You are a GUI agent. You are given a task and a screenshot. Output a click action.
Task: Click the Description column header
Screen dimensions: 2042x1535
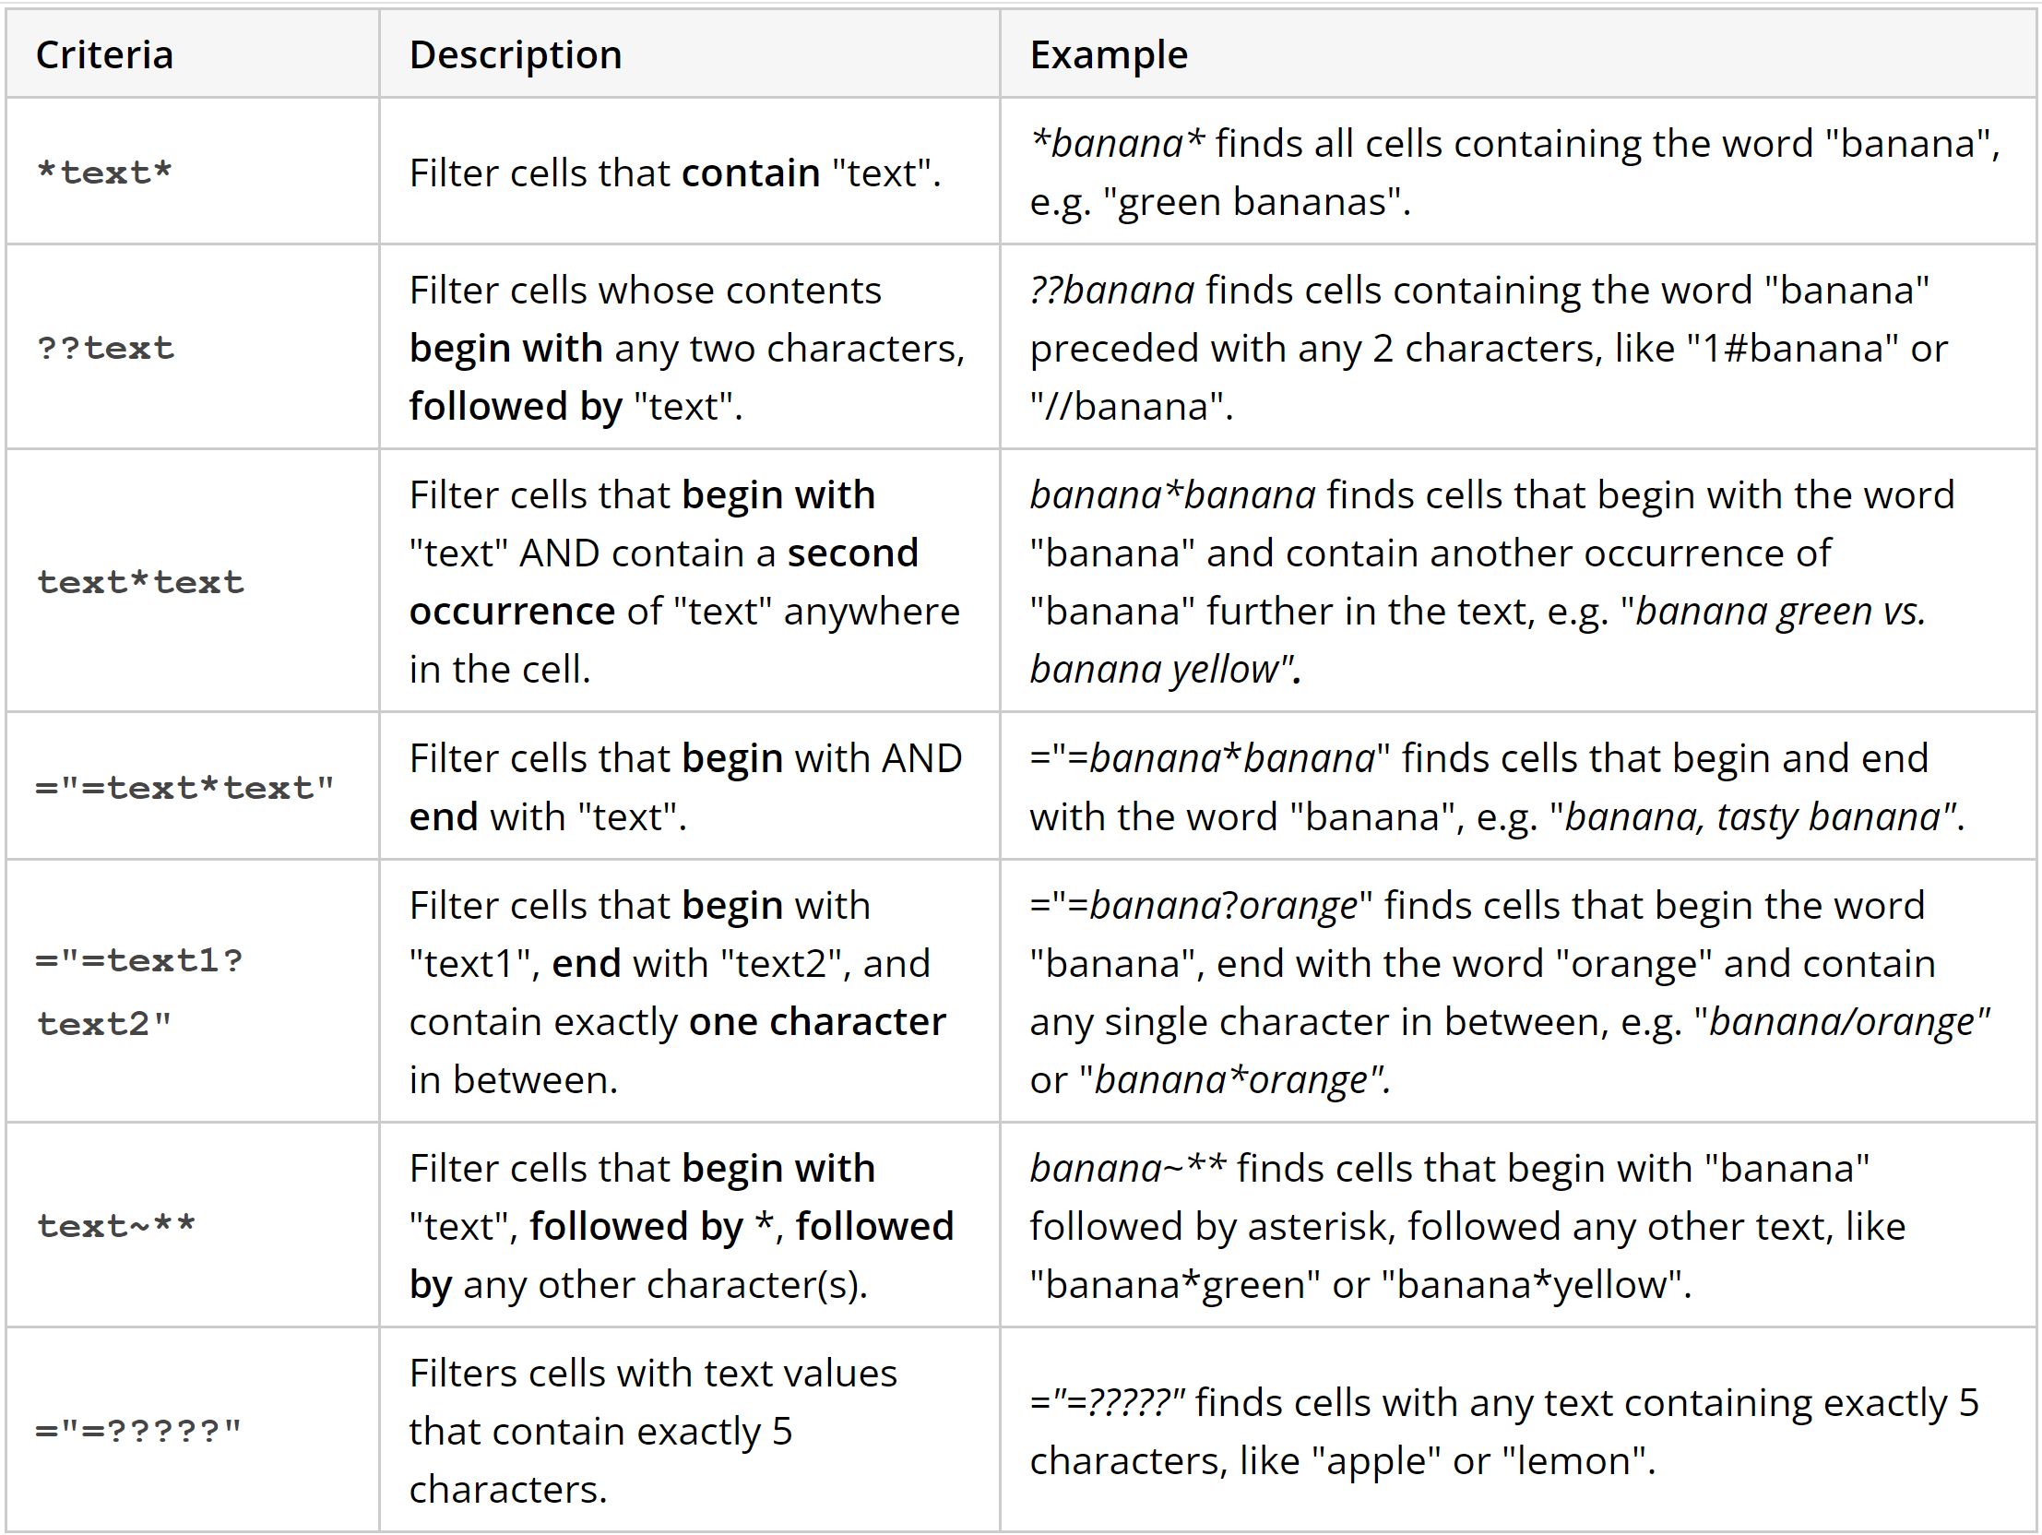pyautogui.click(x=516, y=55)
